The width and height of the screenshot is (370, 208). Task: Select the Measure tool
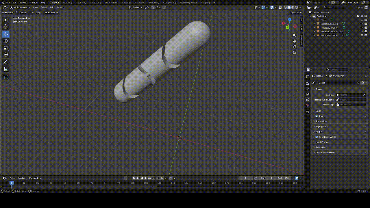[x=6, y=69]
